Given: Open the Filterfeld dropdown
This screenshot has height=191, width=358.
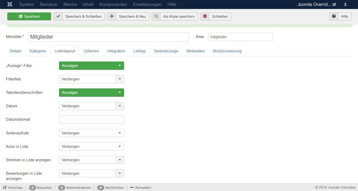Looking at the screenshot, I should pos(92,79).
